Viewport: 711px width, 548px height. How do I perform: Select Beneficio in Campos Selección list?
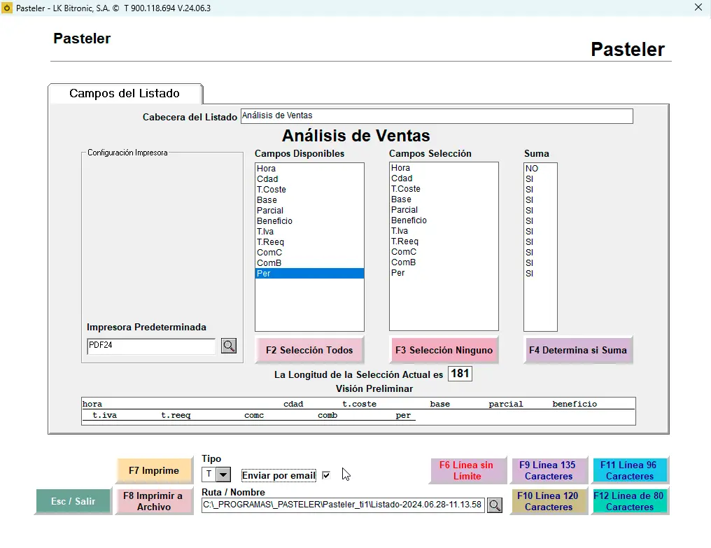pyautogui.click(x=444, y=220)
